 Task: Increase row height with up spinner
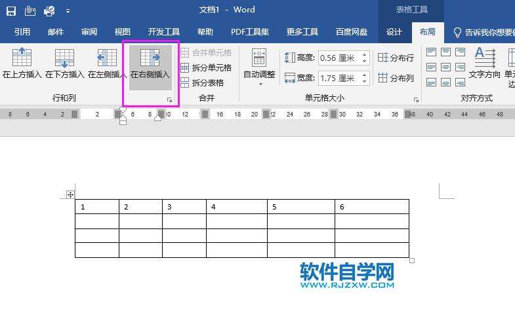click(365, 55)
